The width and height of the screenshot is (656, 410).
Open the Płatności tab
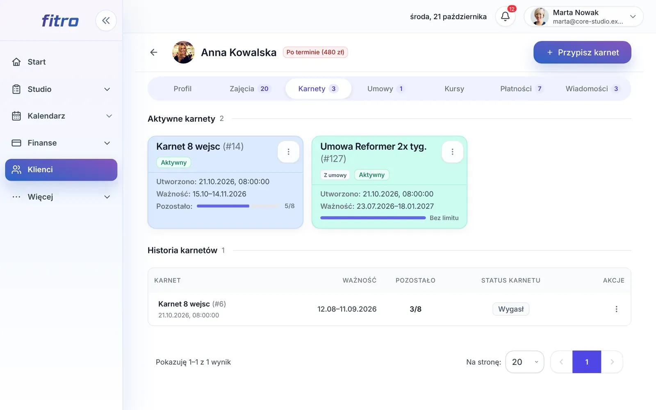522,89
